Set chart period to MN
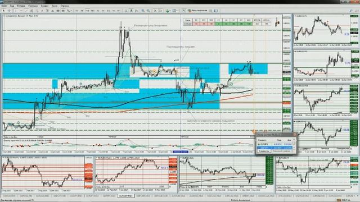Viewport: 360px width, 202px height. tap(119, 11)
